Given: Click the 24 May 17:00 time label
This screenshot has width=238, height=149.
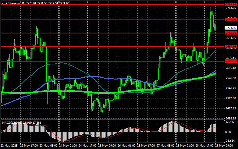Looking at the screenshot, I should [x=87, y=146].
